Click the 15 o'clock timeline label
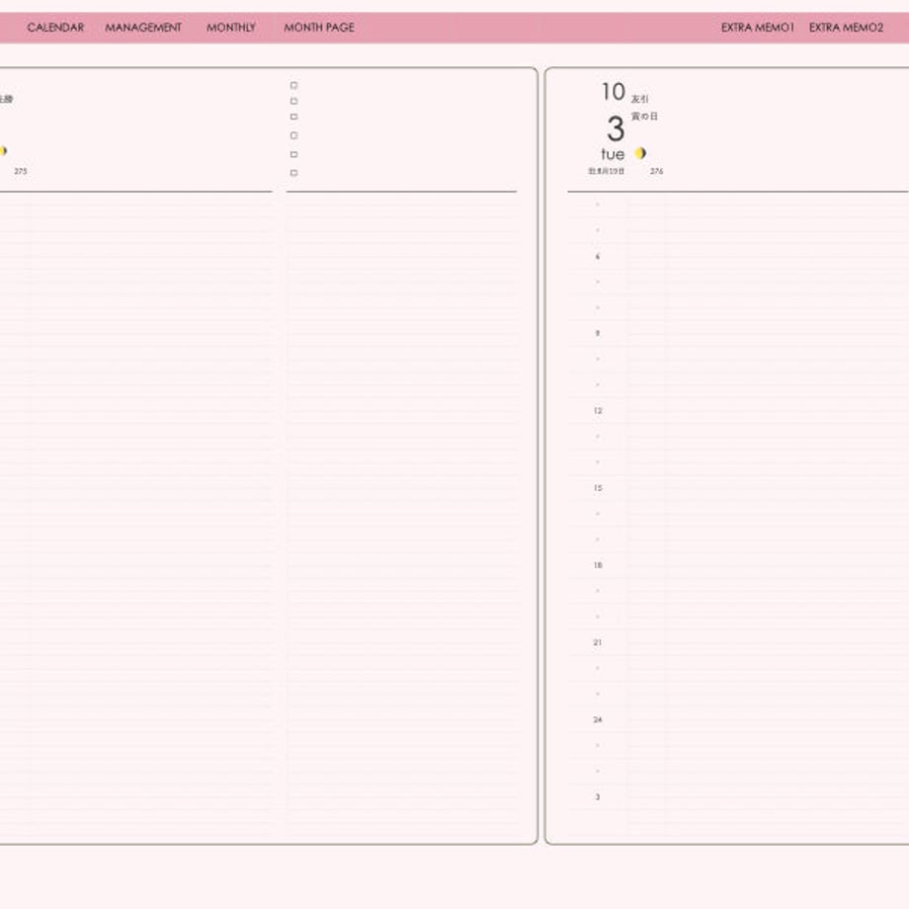Image resolution: width=909 pixels, height=909 pixels. 598,487
